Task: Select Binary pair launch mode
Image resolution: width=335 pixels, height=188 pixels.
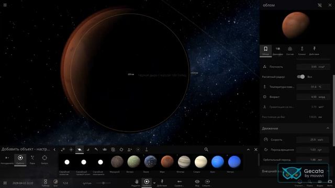Action: tap(32, 160)
